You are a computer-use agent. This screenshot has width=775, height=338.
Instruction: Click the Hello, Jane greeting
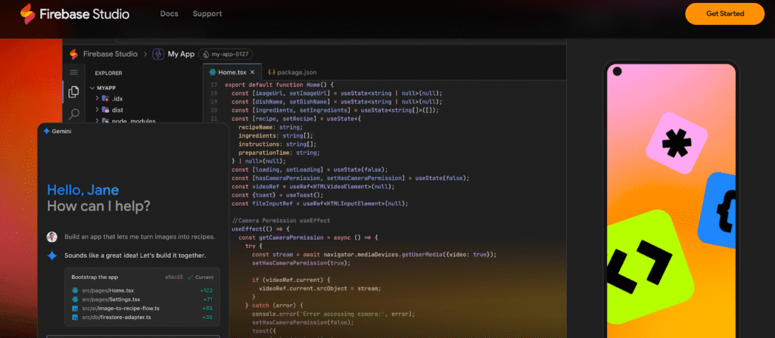pyautogui.click(x=83, y=190)
